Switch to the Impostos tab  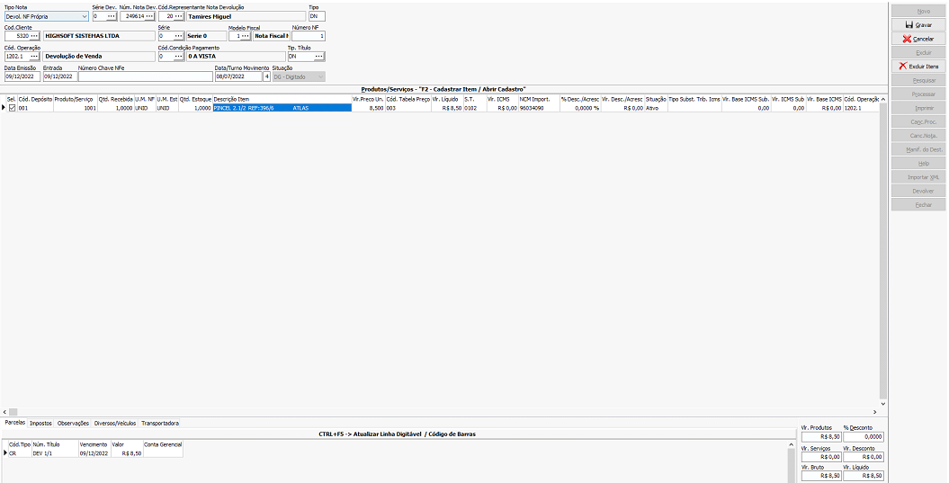[x=40, y=423]
